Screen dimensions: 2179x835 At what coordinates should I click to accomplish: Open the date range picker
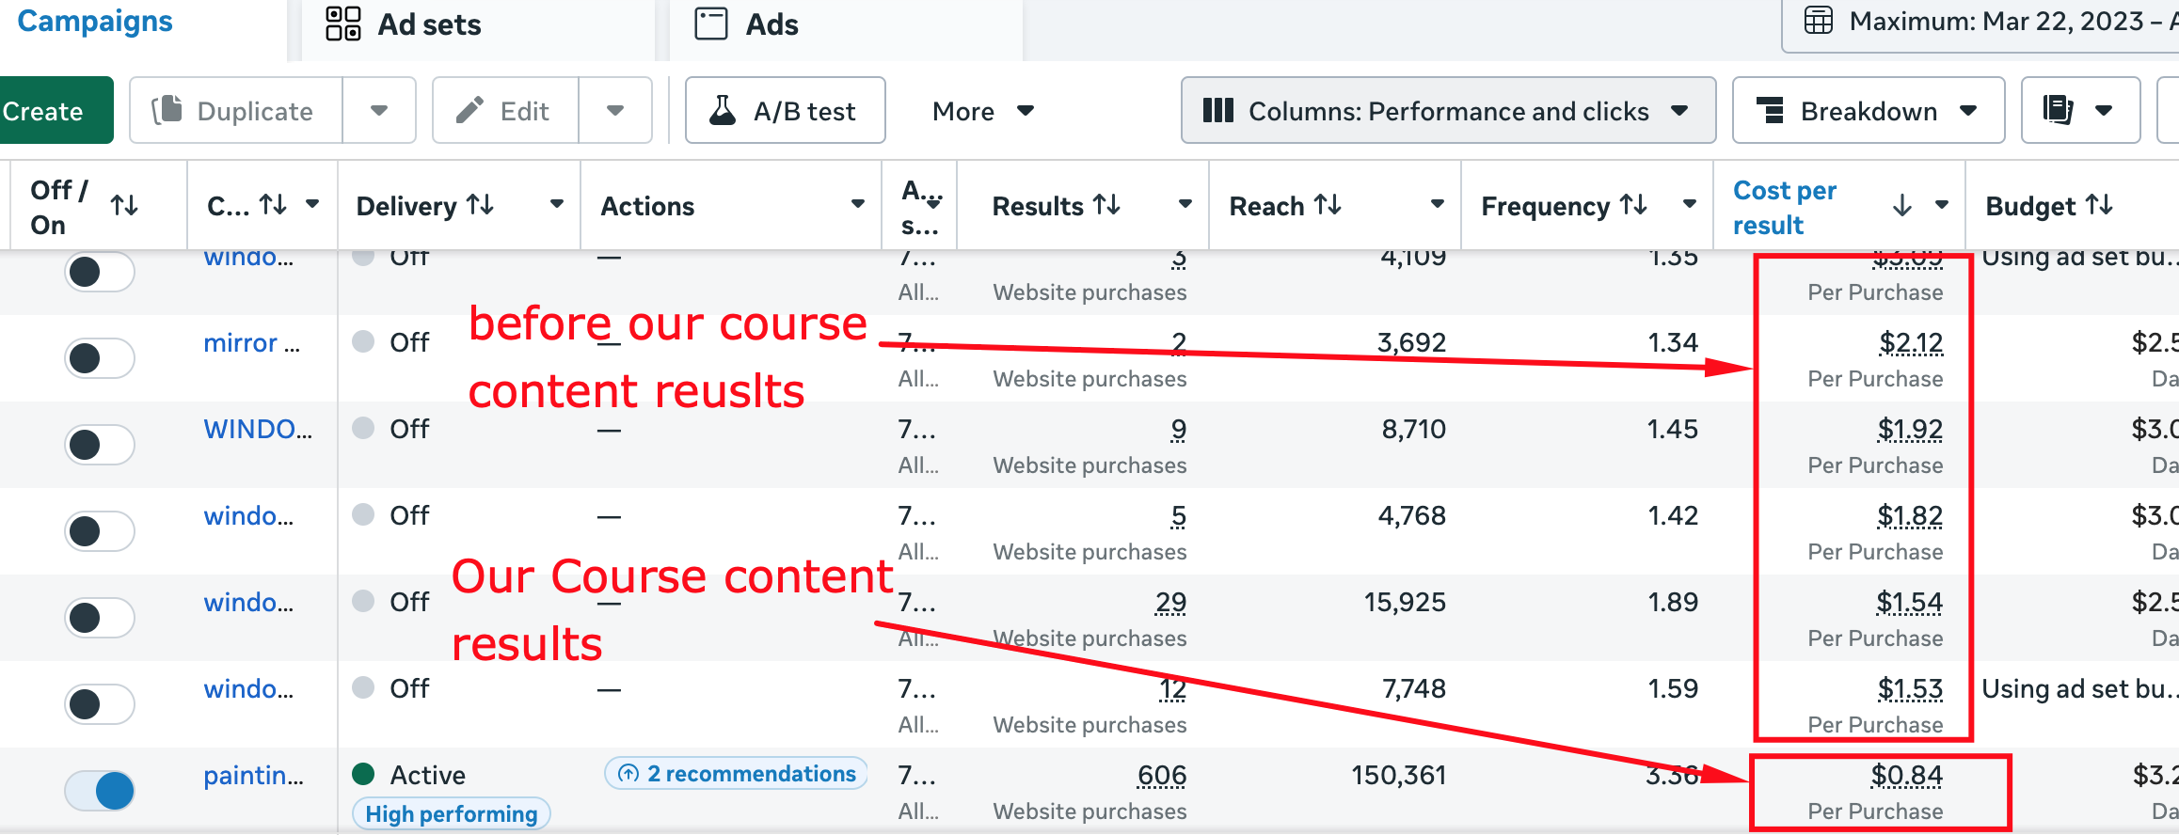pyautogui.click(x=1985, y=23)
